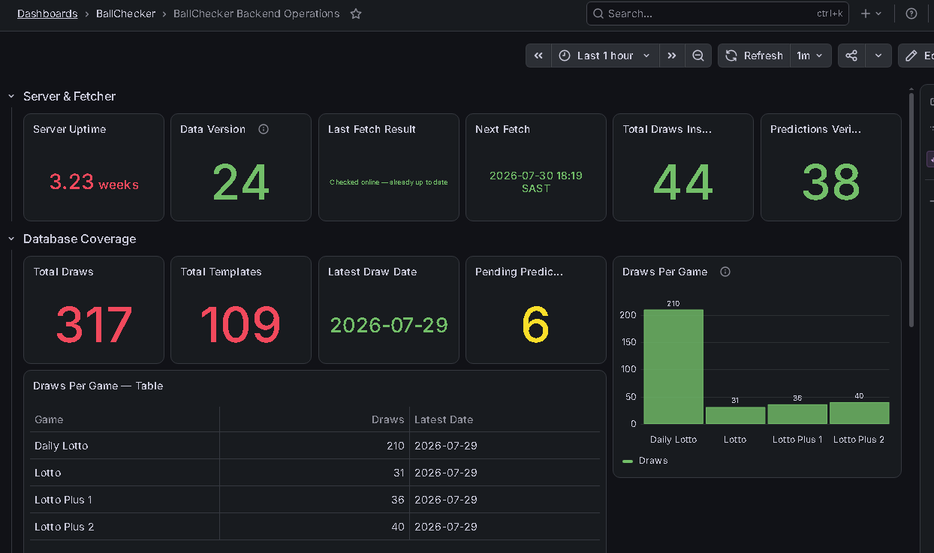
Task: Click the dashboard vertical scrollbar
Action: (911, 210)
